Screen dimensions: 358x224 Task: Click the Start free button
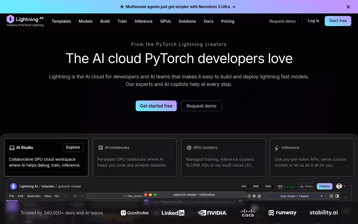click(338, 21)
